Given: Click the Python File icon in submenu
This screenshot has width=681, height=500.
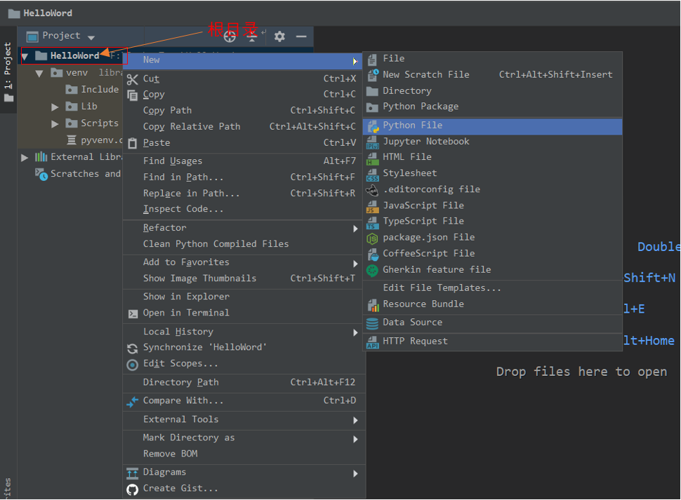Looking at the screenshot, I should pos(373,126).
